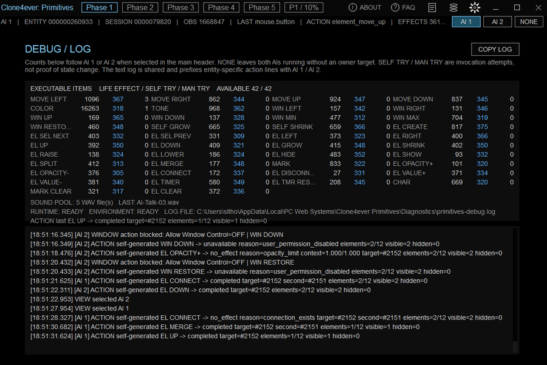Click the MOVE DOWN executable item
The image size is (547, 365).
413,99
